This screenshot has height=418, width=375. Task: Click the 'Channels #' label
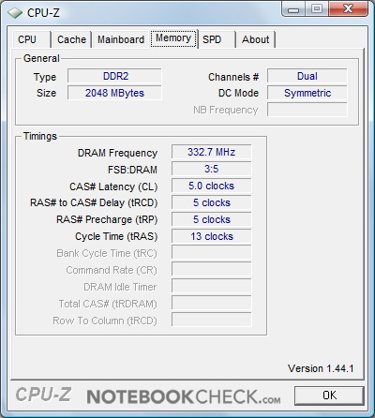(233, 77)
